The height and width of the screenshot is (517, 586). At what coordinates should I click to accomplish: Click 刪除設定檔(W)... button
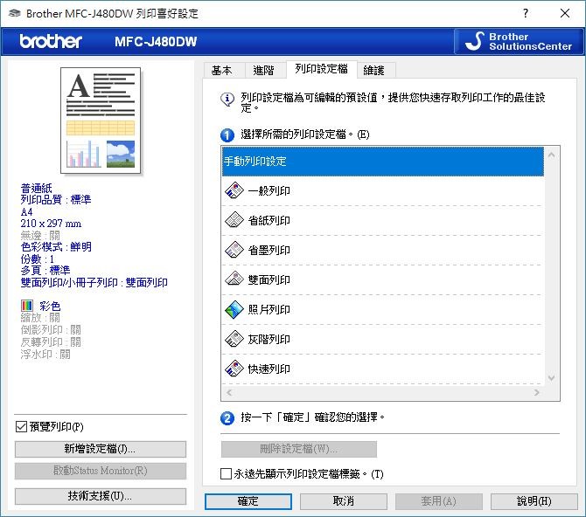pos(298,449)
